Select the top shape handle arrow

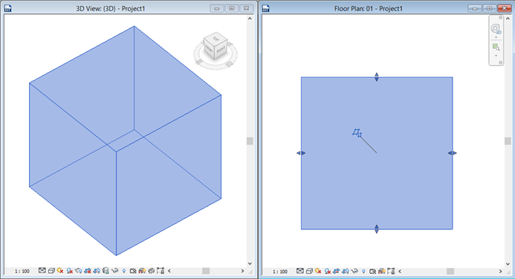tap(377, 77)
